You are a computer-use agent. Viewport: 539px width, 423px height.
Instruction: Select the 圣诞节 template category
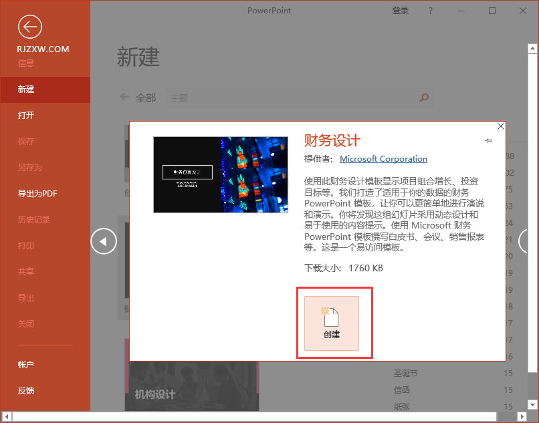[x=406, y=373]
